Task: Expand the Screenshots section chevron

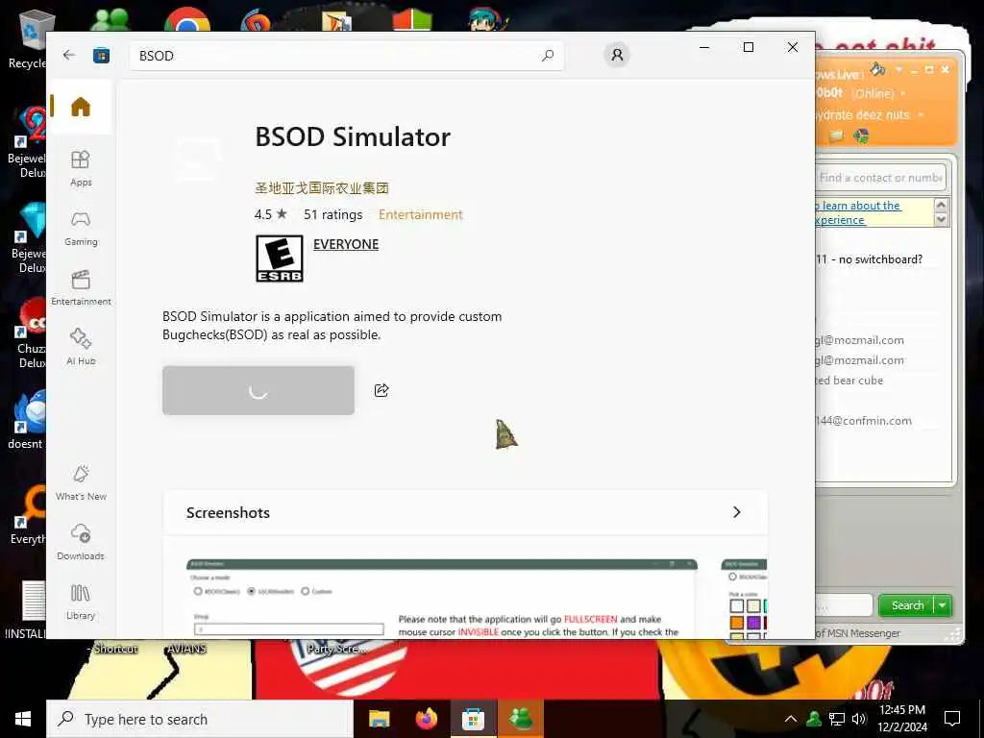Action: [737, 512]
